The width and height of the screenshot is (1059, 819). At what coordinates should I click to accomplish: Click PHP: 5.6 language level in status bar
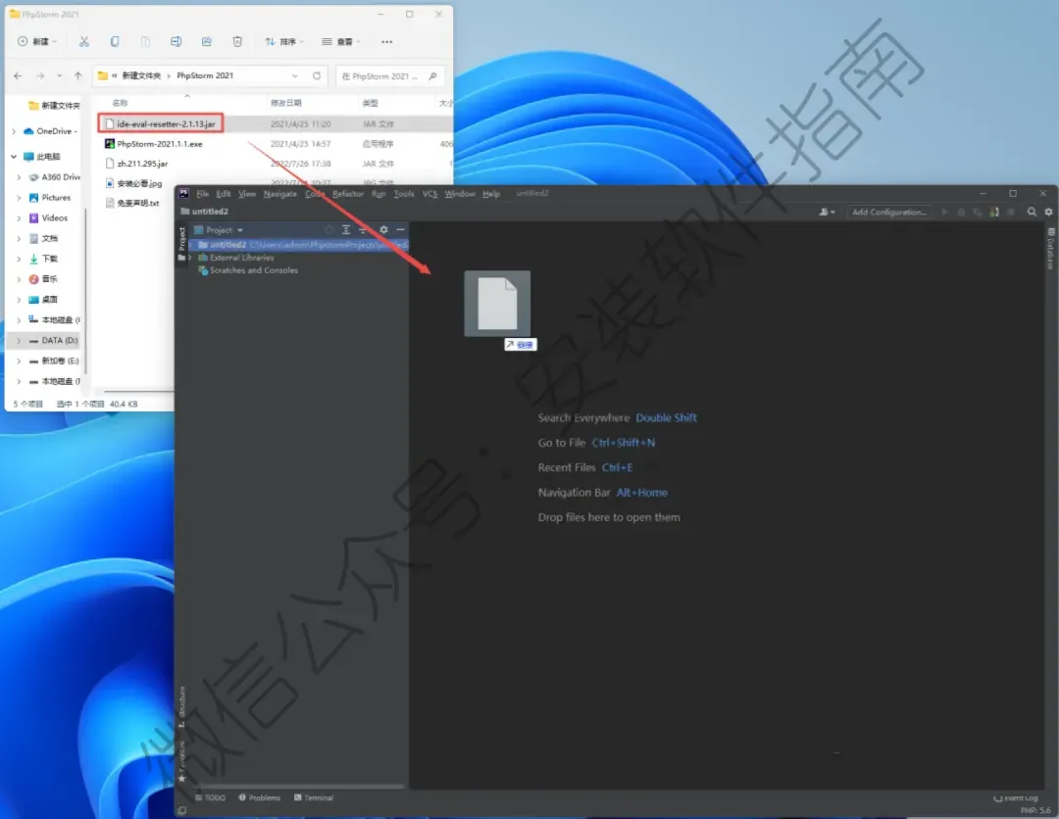[1035, 810]
